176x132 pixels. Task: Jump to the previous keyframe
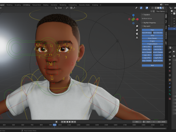(x=65, y=122)
